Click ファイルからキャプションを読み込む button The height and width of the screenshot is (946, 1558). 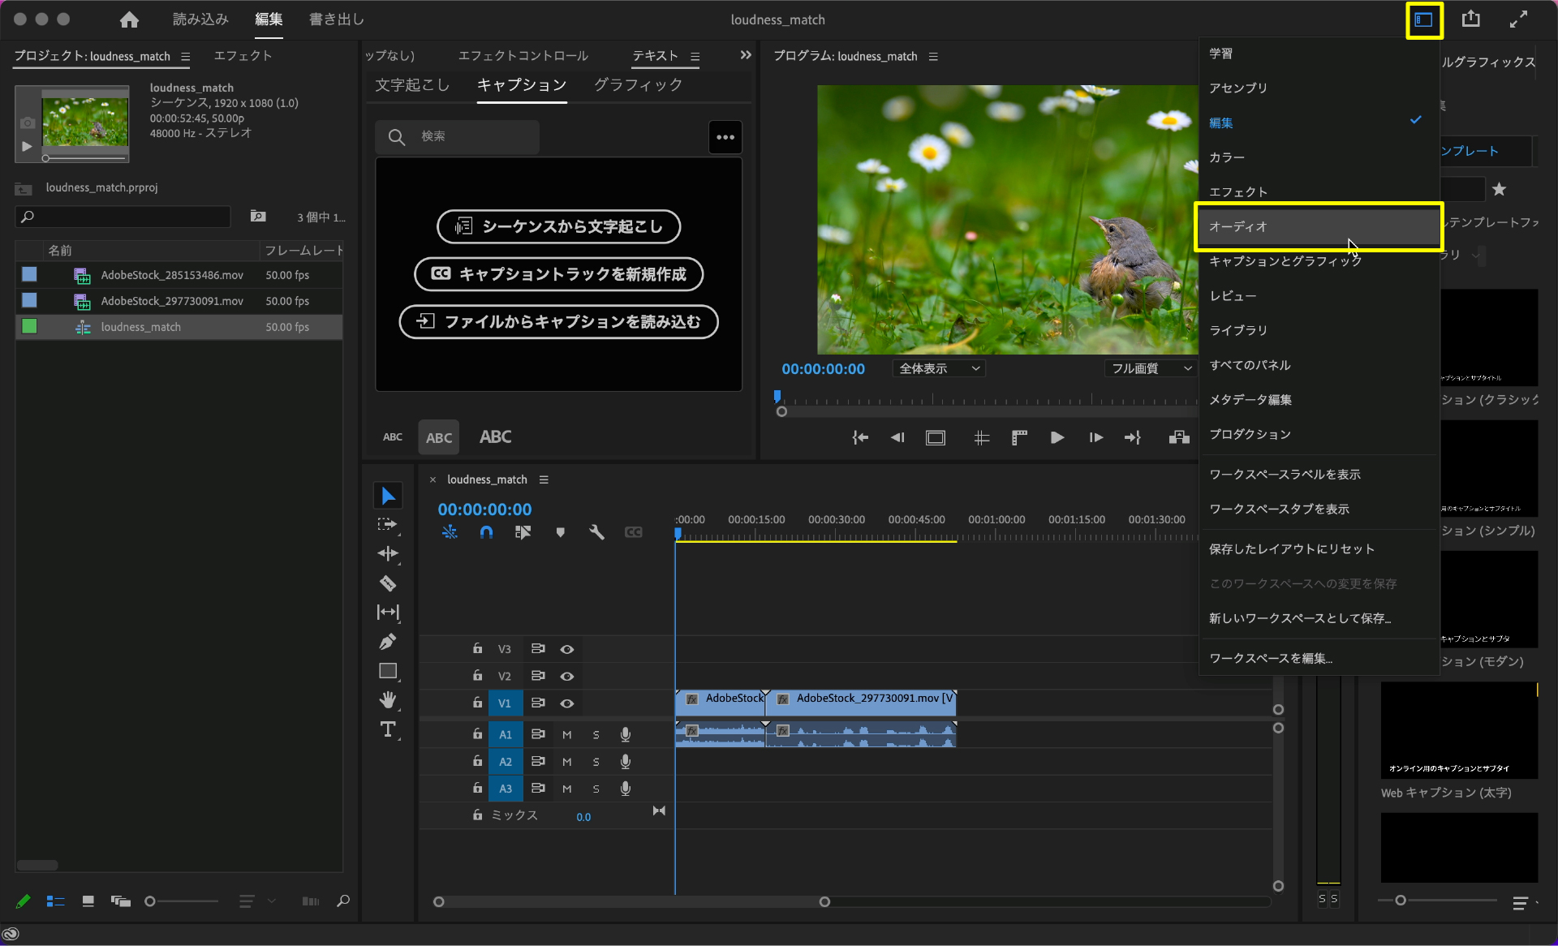[x=558, y=322]
